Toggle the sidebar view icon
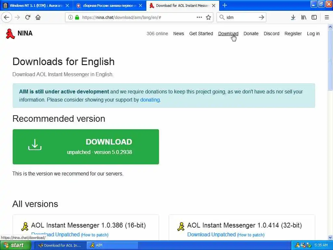The width and height of the screenshot is (333, 250). (x=314, y=18)
